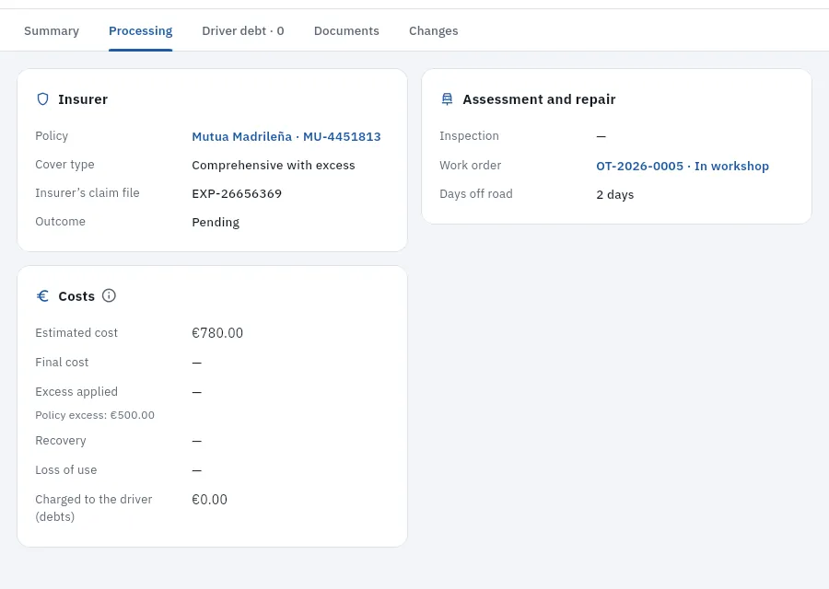
Task: Click the Recovery label
Action: (60, 440)
